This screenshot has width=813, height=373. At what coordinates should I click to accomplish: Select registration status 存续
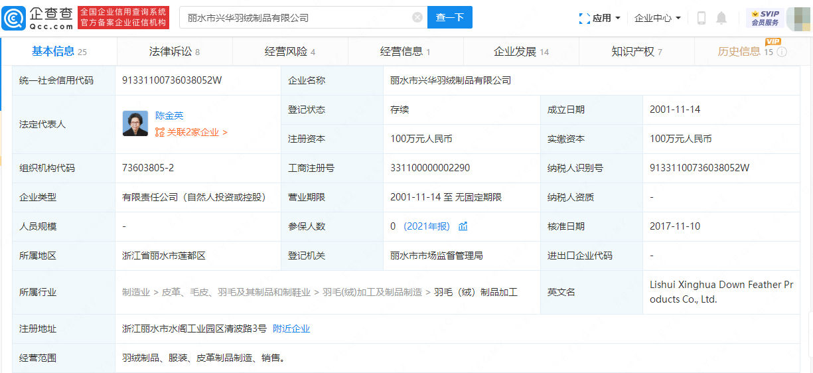[400, 110]
